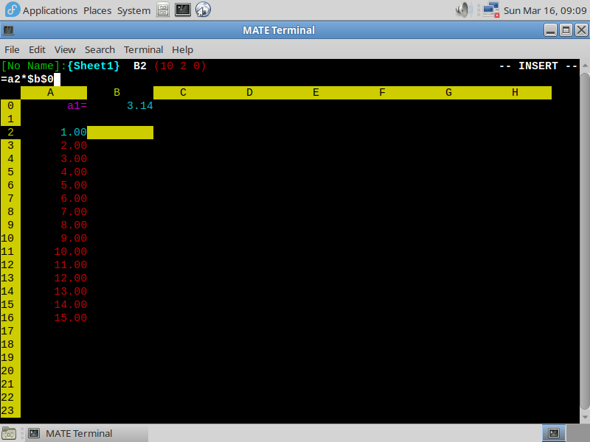This screenshot has width=590, height=442.
Task: Select the workspace switcher thumbnail
Action: (555, 433)
